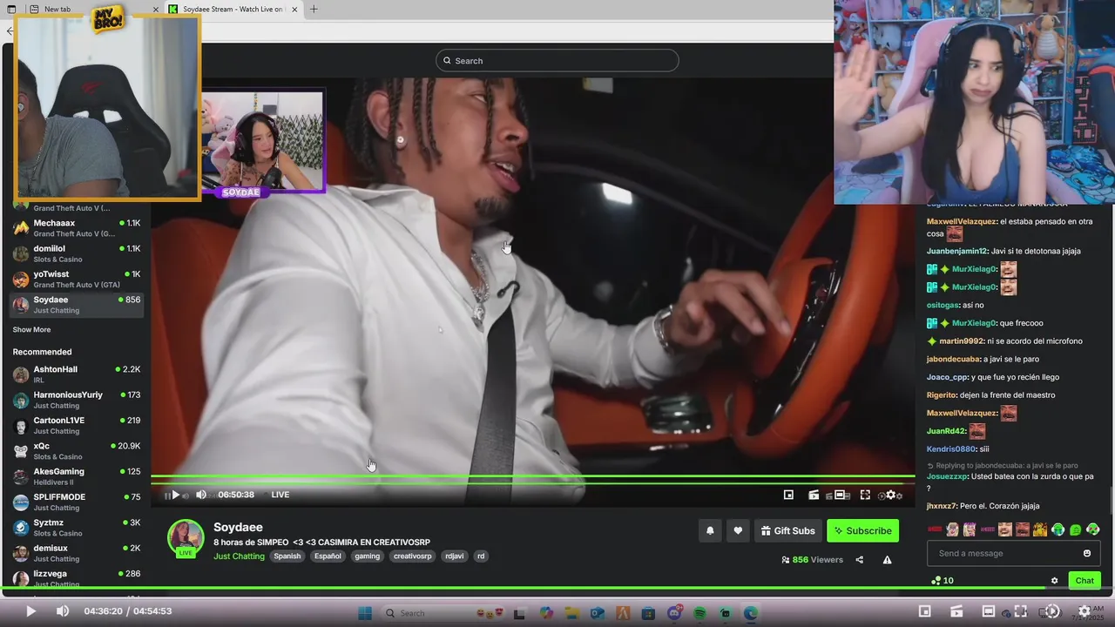
Task: Play the recorded video from the bottom bar
Action: (x=30, y=611)
